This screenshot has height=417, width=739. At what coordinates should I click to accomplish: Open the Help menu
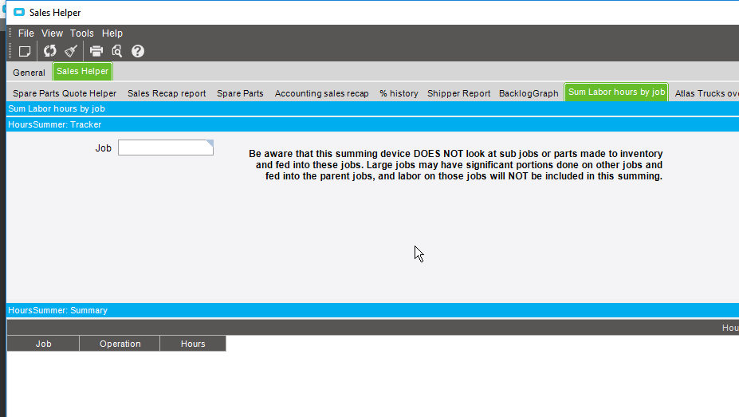pyautogui.click(x=112, y=33)
